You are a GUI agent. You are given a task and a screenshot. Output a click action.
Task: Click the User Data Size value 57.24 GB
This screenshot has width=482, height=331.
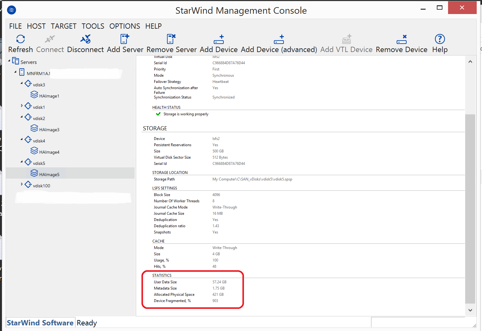coord(219,282)
